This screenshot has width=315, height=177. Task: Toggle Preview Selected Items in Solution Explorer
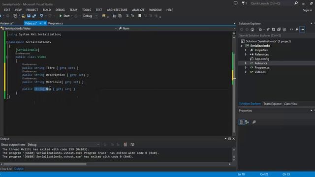click(302, 29)
